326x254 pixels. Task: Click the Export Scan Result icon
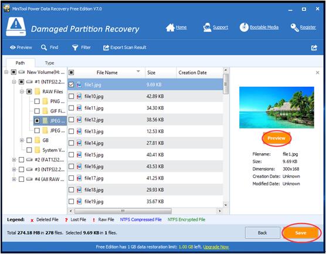coord(106,48)
